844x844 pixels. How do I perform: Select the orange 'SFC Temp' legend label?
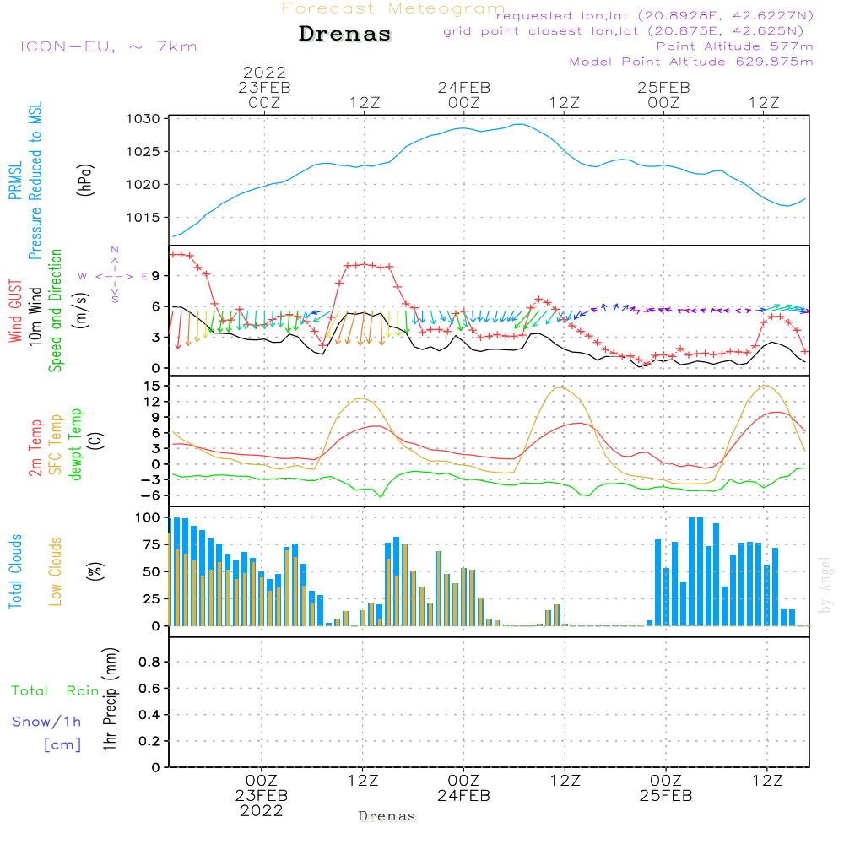click(56, 445)
